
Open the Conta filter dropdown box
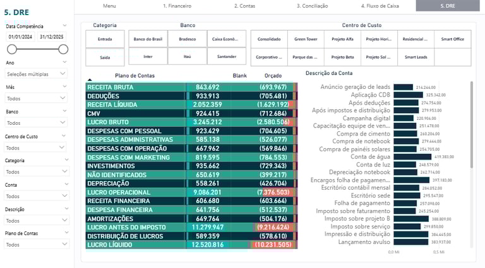35,196
